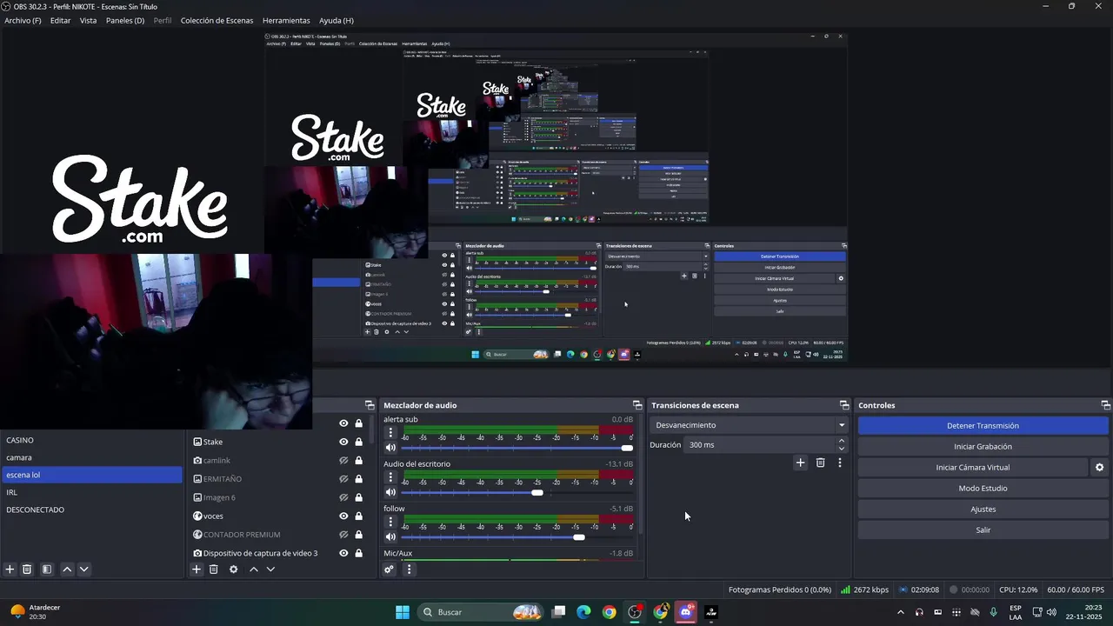Screen dimensions: 1113x626
Task: Undock the Controles panel
Action: [1105, 405]
